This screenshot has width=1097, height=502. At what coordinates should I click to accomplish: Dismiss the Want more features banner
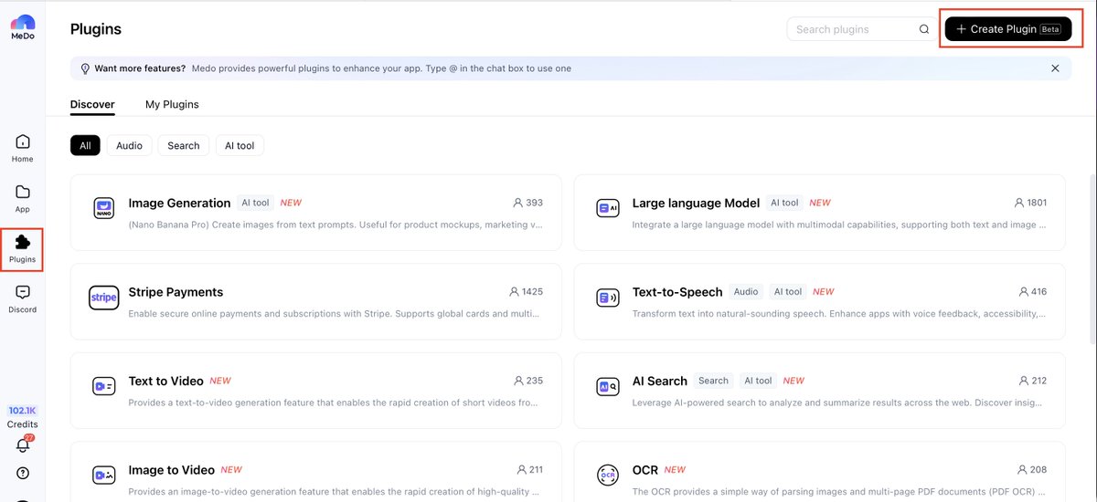point(1055,68)
